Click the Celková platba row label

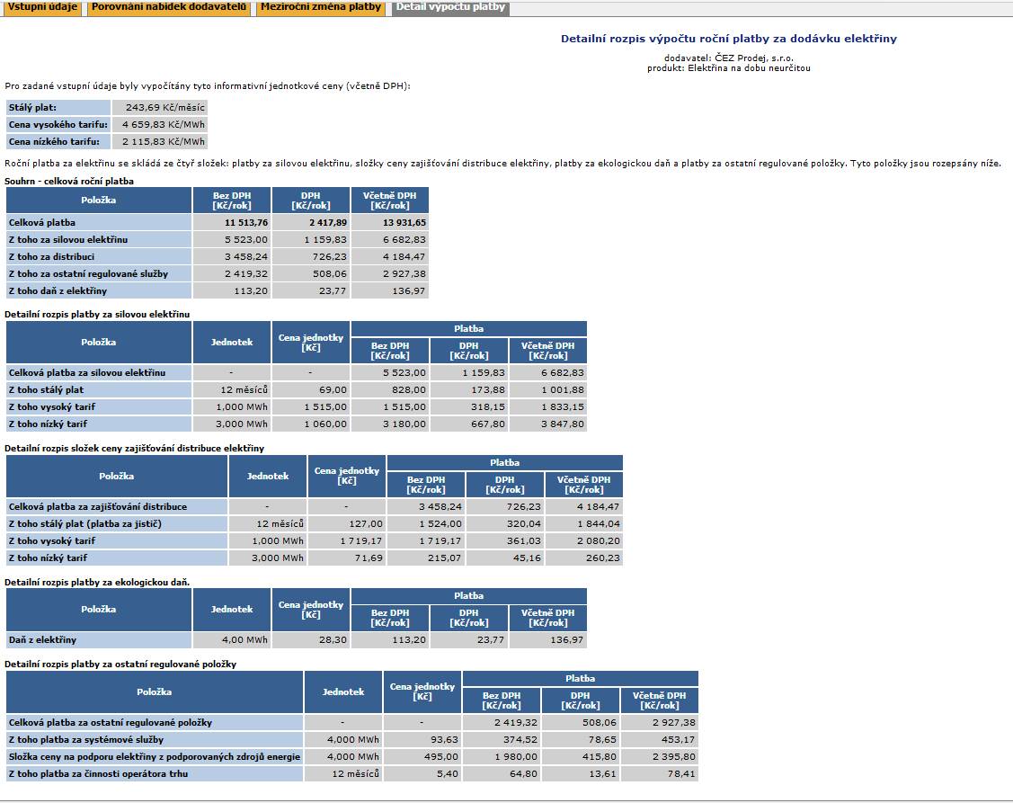click(99, 222)
